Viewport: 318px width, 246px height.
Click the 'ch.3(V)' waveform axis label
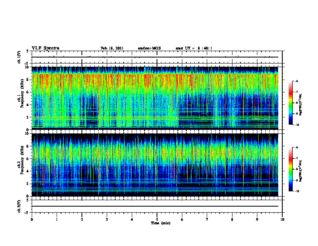19,207
